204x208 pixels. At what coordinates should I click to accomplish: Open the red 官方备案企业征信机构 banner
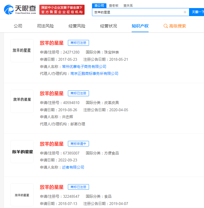[62, 10]
